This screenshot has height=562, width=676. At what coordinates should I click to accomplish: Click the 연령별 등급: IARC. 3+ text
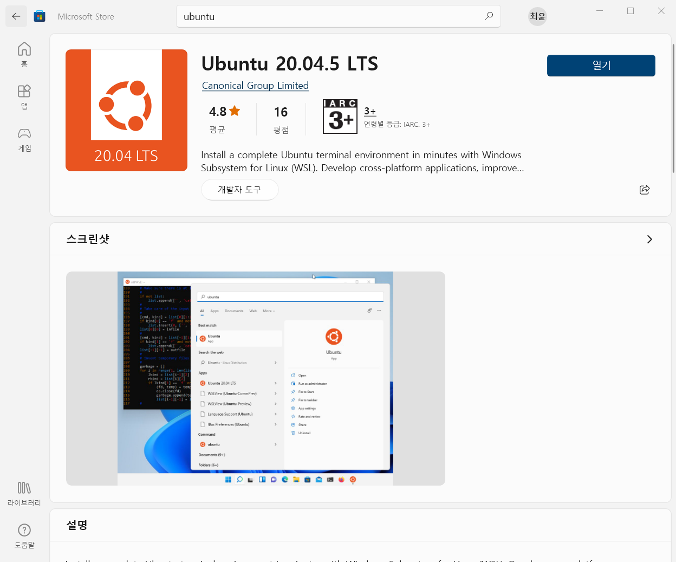[x=397, y=125]
